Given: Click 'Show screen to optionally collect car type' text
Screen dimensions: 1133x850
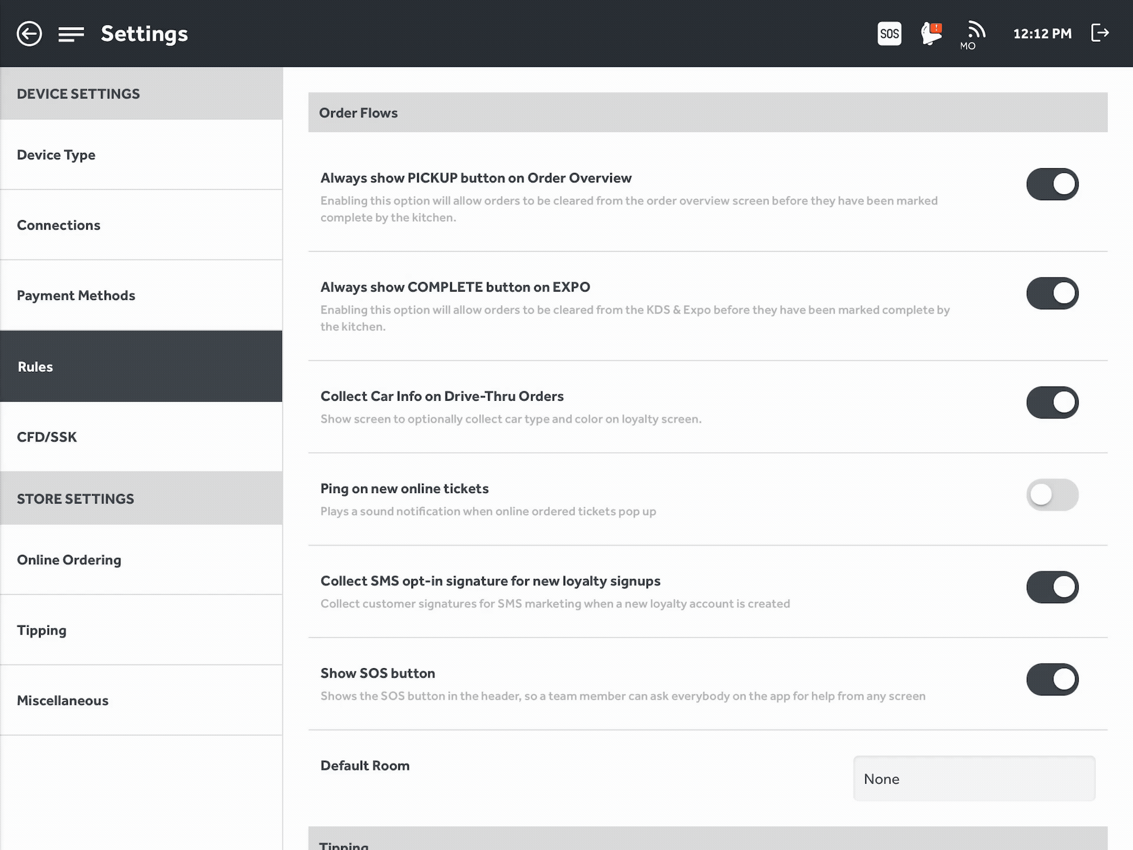Looking at the screenshot, I should coord(511,419).
